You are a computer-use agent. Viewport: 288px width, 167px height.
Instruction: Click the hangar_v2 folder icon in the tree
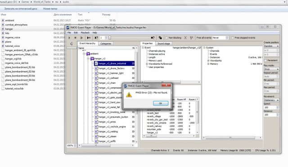click(x=92, y=59)
